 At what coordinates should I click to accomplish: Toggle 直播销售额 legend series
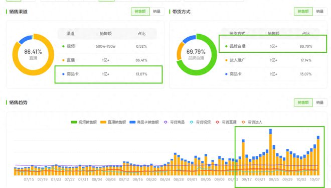[x=113, y=122]
